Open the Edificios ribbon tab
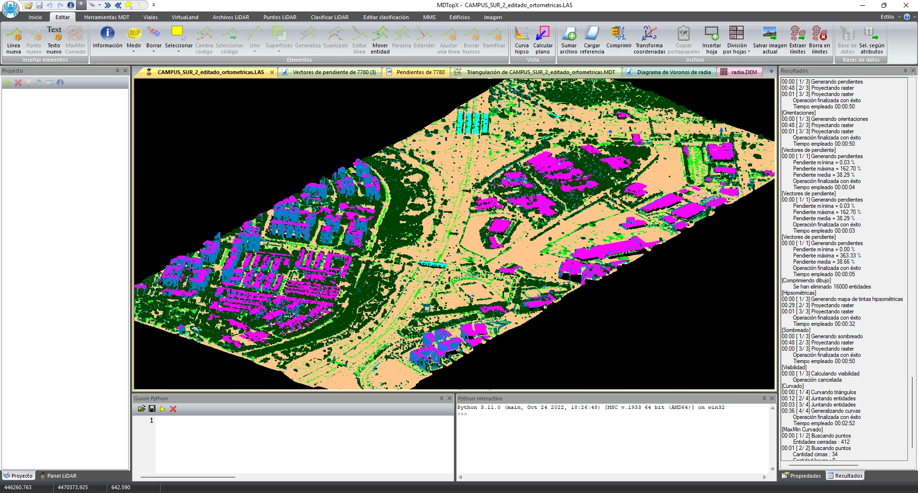 pyautogui.click(x=459, y=17)
